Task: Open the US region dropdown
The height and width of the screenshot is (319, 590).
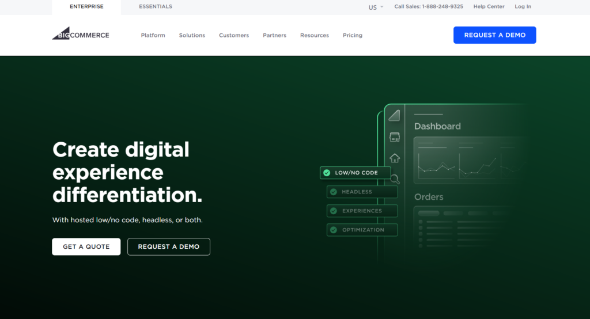Action: (x=376, y=7)
